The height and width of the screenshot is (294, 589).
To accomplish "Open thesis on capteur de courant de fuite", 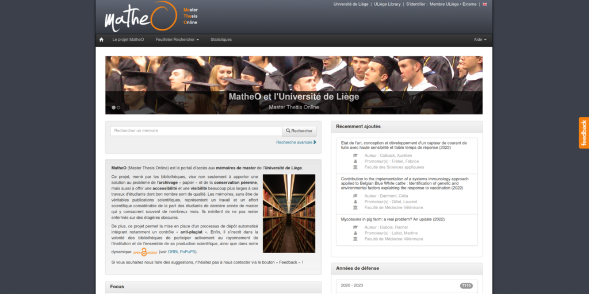I will 404,145.
